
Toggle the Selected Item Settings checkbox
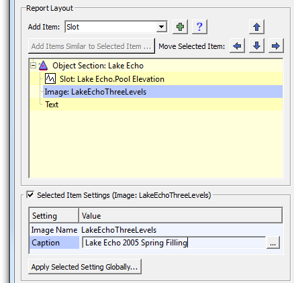(30, 194)
